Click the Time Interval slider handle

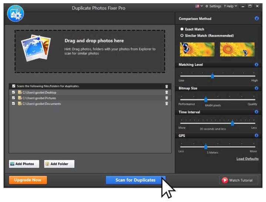pyautogui.click(x=233, y=123)
